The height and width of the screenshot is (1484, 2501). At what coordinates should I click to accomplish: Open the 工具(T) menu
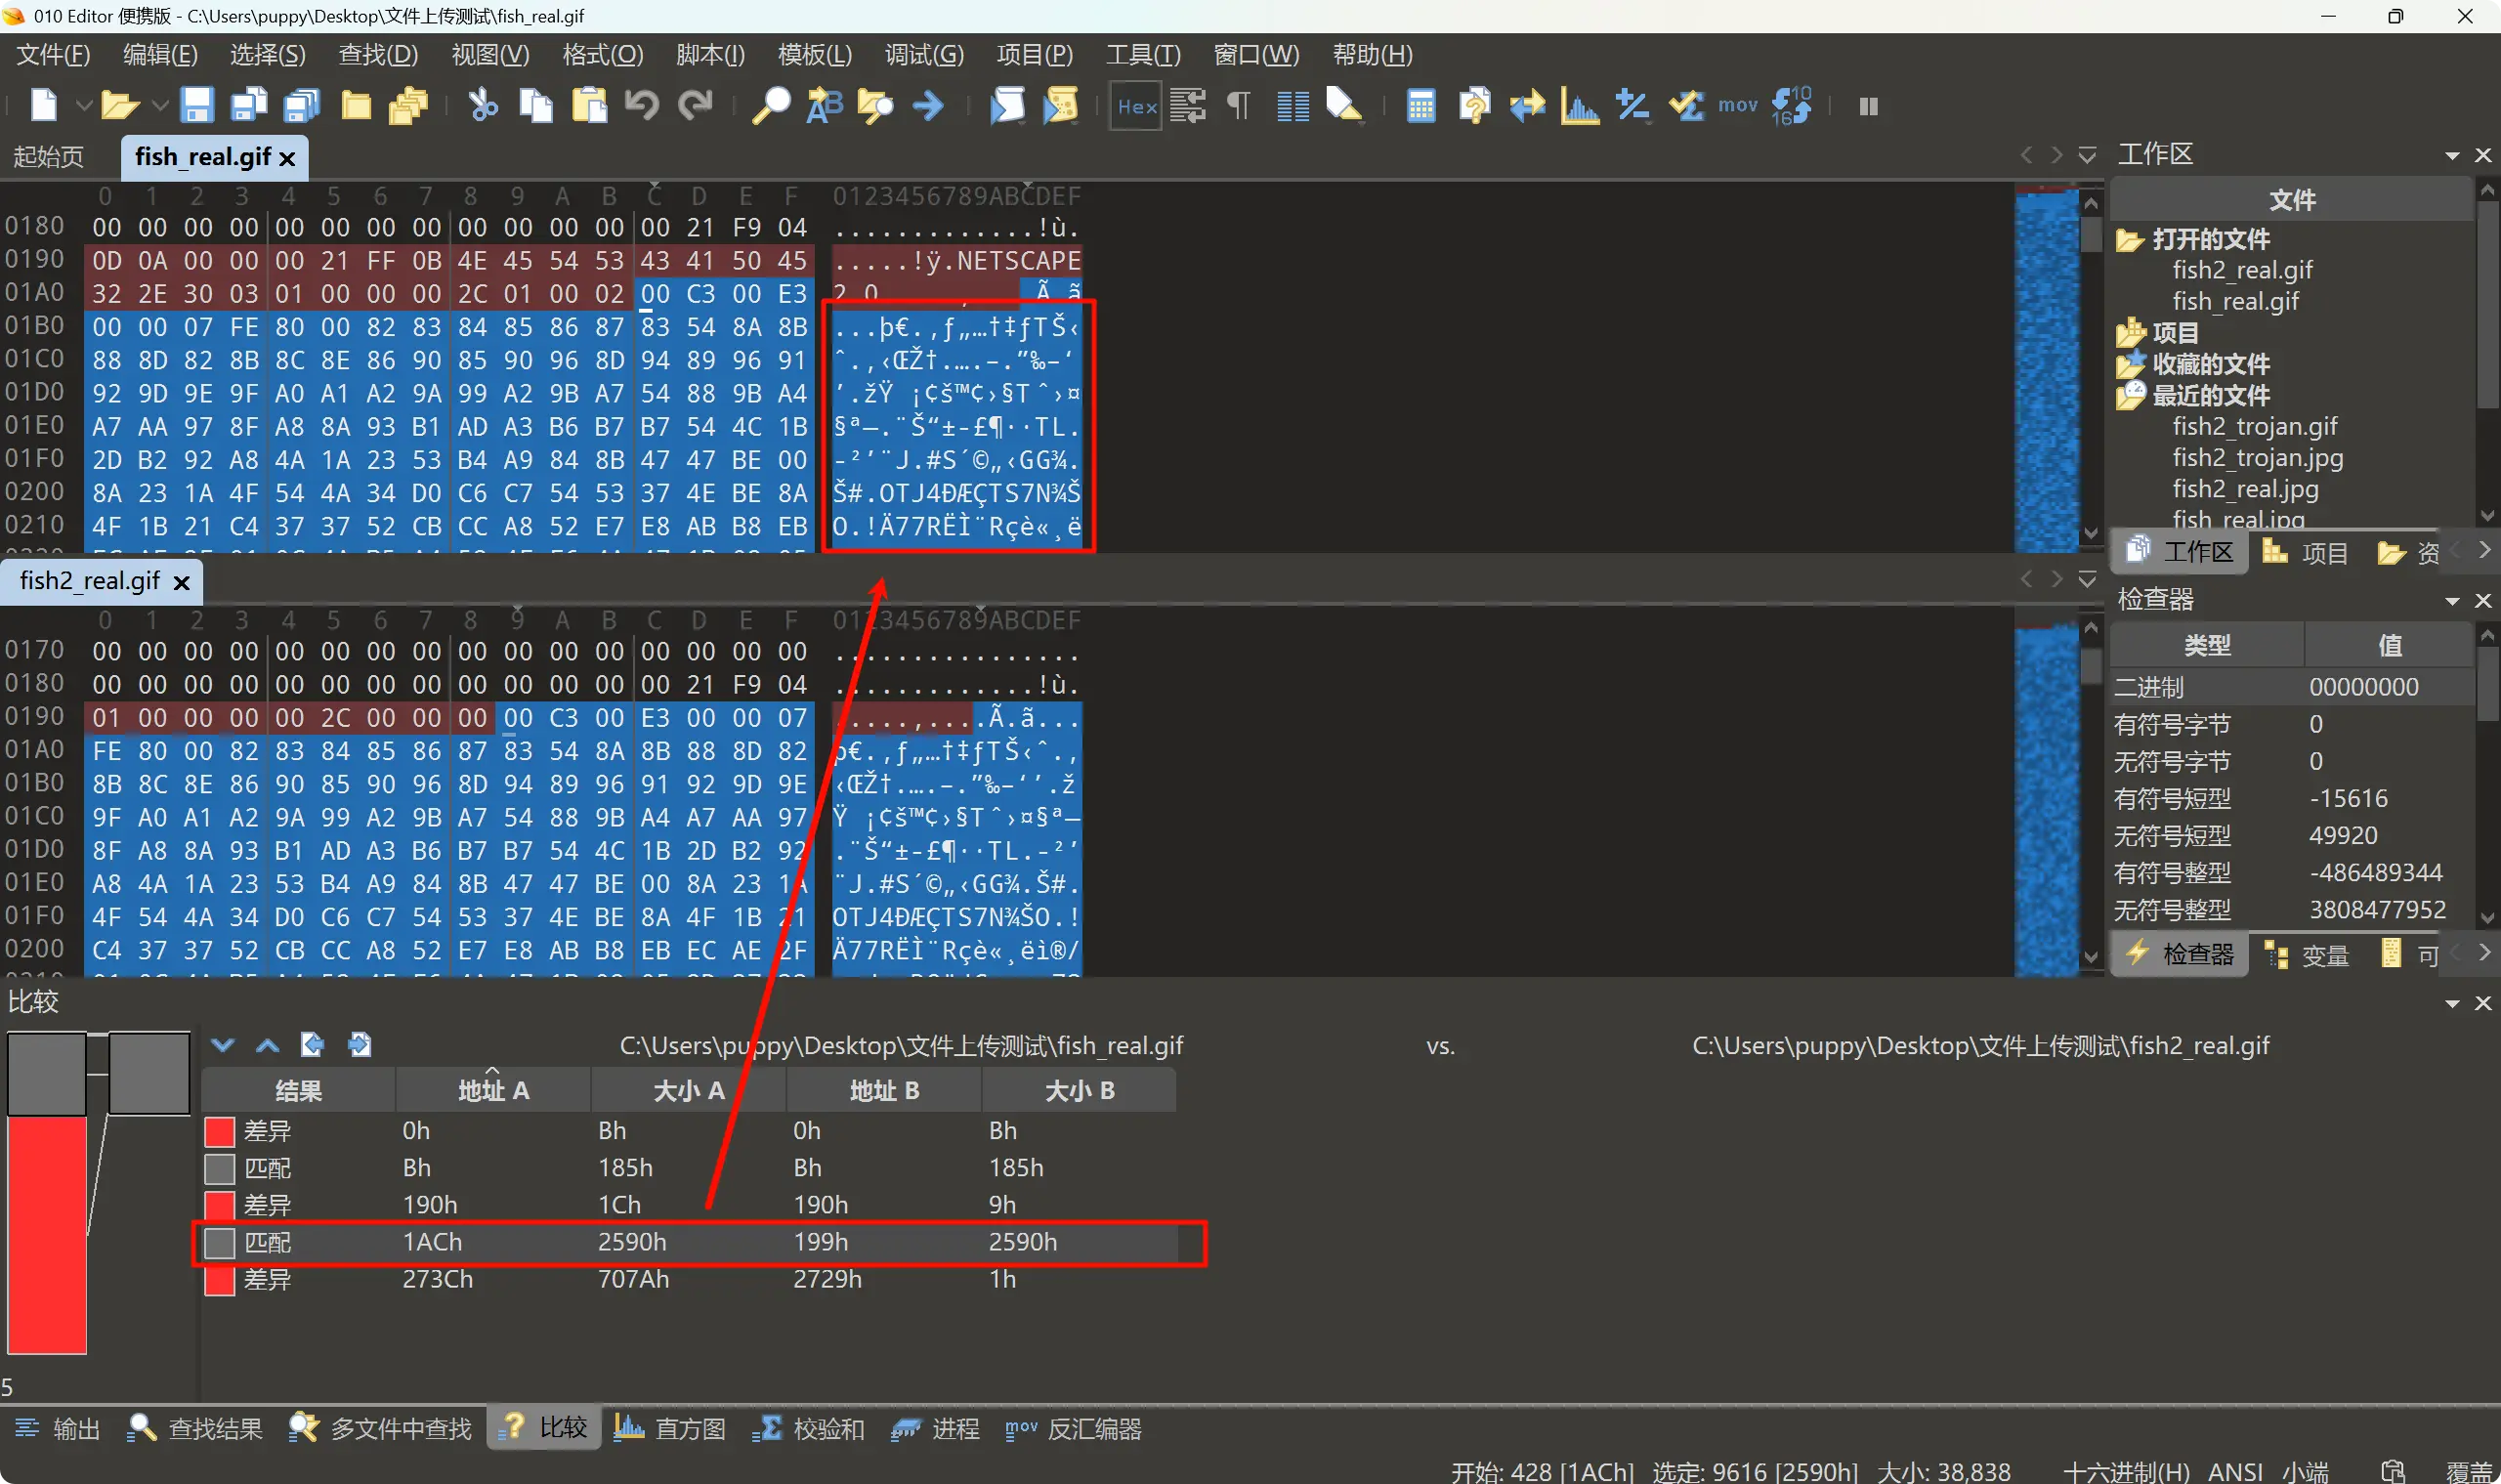point(1143,54)
